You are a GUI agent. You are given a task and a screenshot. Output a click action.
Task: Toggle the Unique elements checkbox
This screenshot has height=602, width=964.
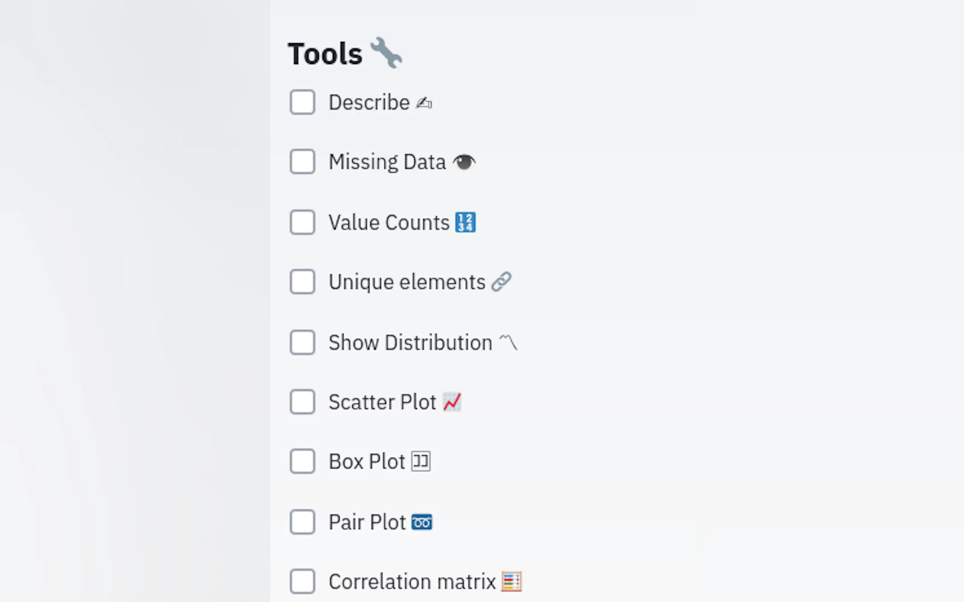click(302, 282)
